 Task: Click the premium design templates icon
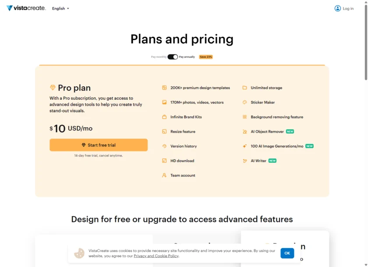164,88
